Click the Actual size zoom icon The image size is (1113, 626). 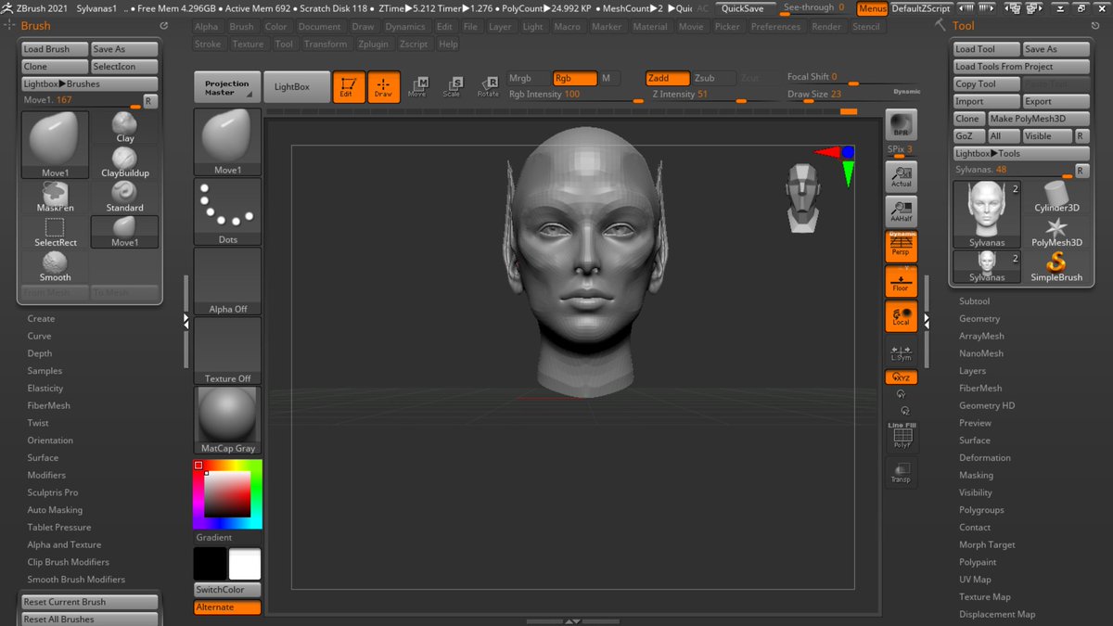click(902, 176)
